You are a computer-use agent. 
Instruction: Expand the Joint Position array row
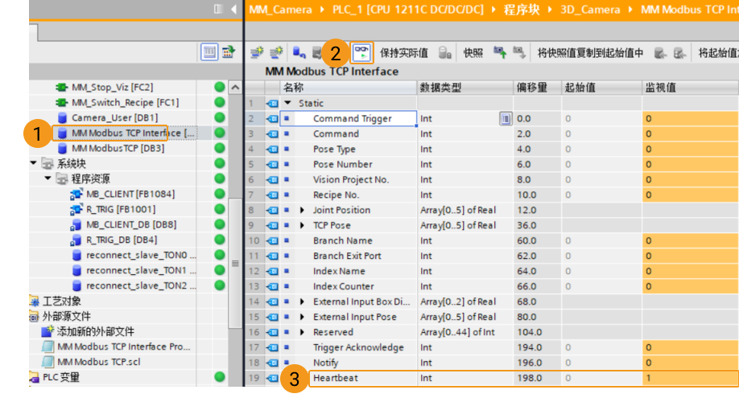click(303, 211)
